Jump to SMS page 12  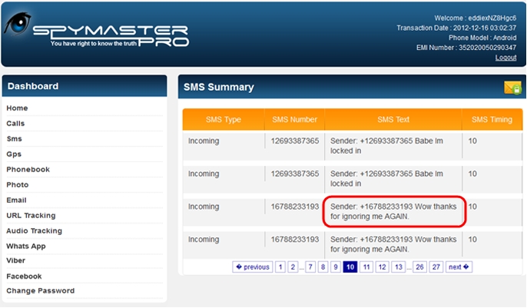pos(382,267)
